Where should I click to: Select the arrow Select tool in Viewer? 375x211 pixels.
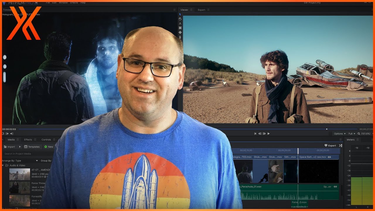coord(180,14)
